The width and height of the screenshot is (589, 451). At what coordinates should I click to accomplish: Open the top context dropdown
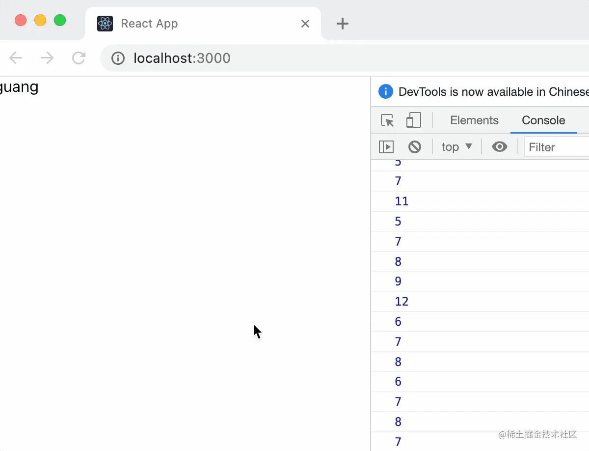click(x=456, y=147)
